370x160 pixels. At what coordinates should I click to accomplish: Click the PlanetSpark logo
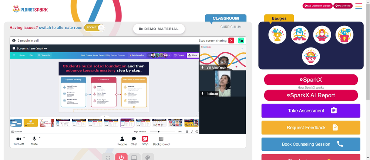pyautogui.click(x=30, y=9)
